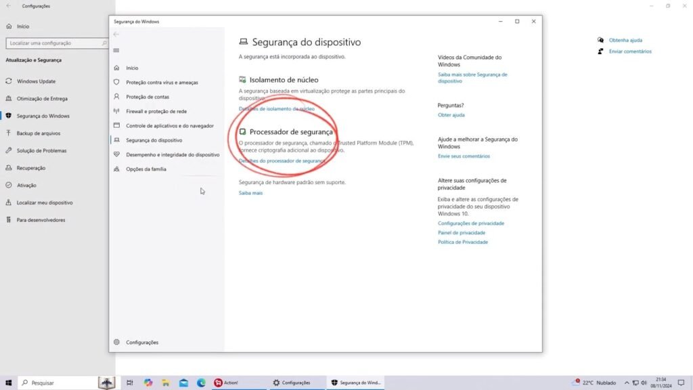The height and width of the screenshot is (390, 693).
Task: Open Política de Privacidade link
Action: [x=463, y=242]
